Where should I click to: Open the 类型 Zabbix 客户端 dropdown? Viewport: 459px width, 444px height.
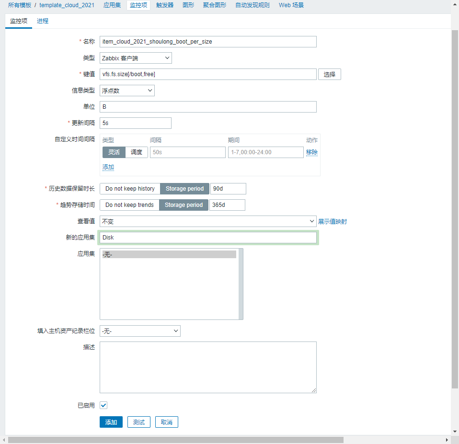click(x=136, y=58)
